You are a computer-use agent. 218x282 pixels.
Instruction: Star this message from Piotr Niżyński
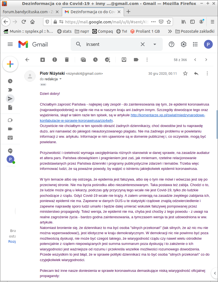(x=185, y=73)
